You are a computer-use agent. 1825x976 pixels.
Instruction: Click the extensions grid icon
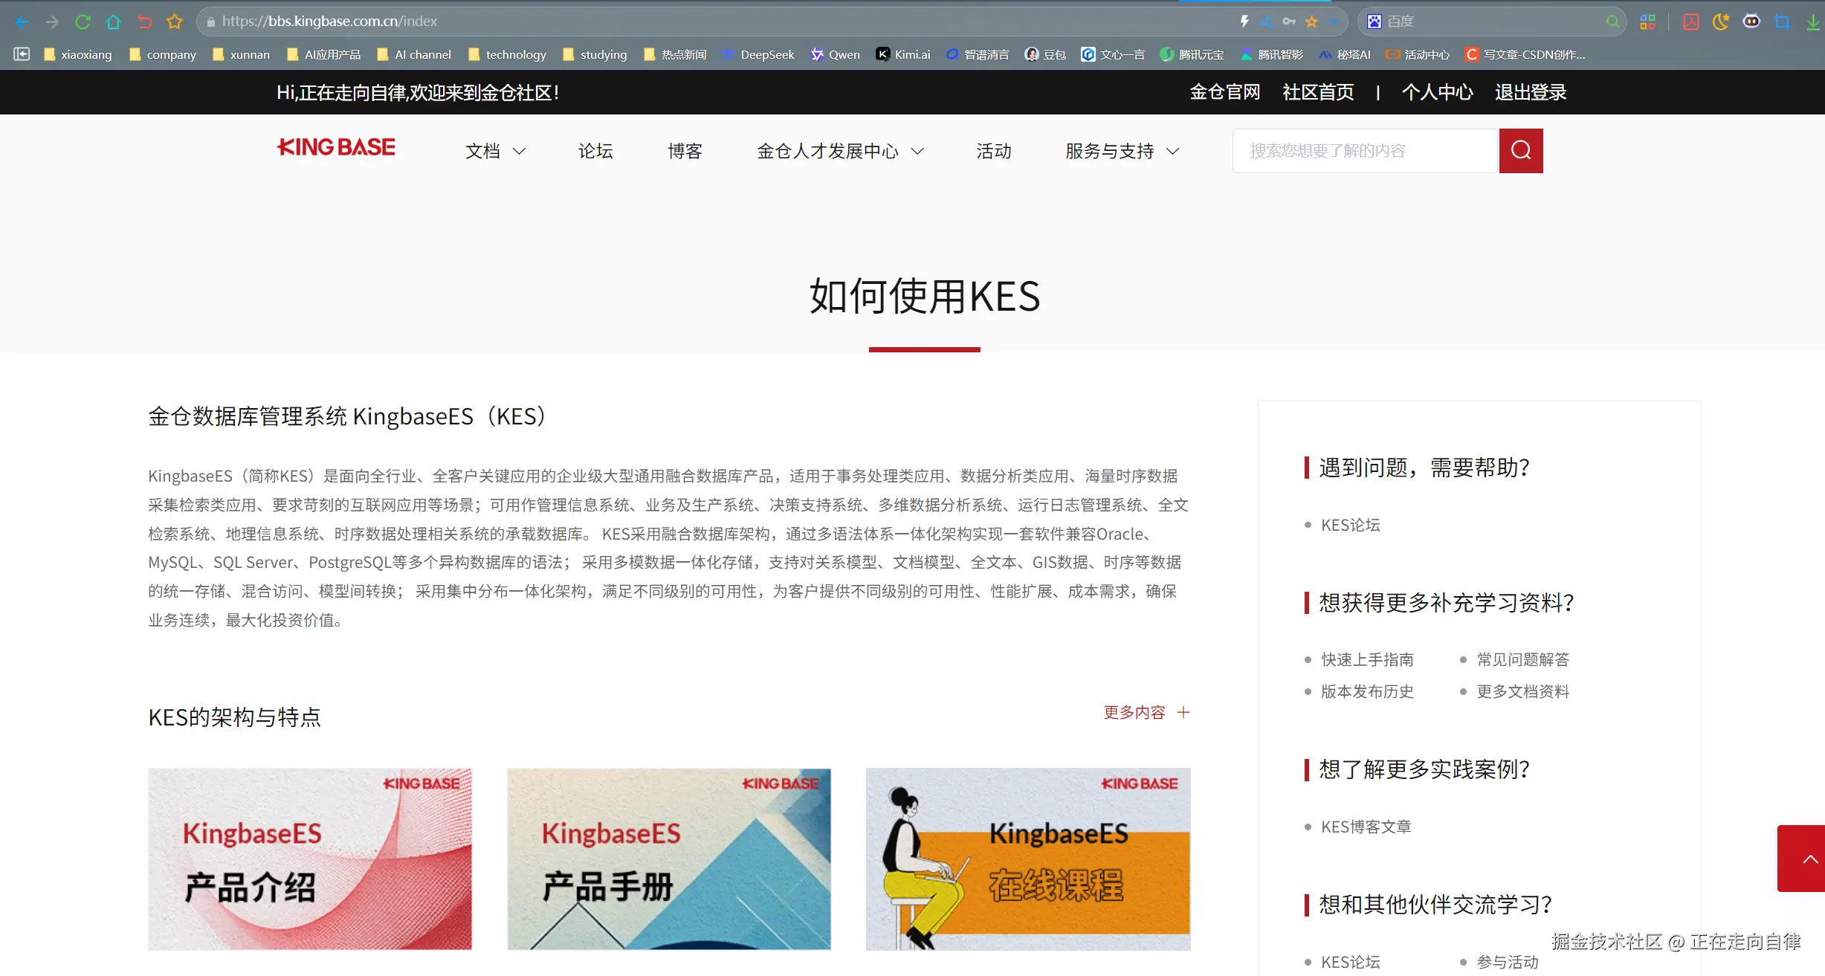[1647, 22]
